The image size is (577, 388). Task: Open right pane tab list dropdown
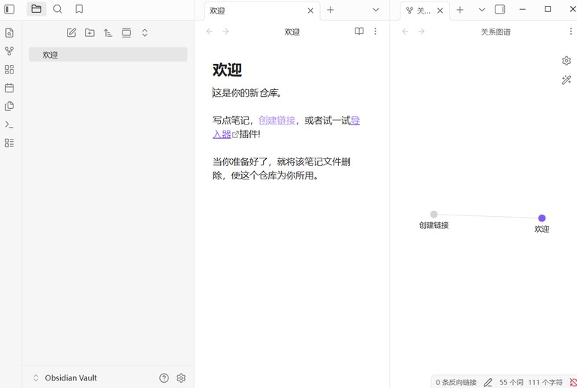click(482, 10)
